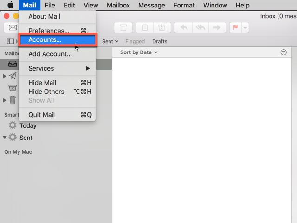Select the Trash mailbox icon in the sidebar

pyautogui.click(x=13, y=100)
